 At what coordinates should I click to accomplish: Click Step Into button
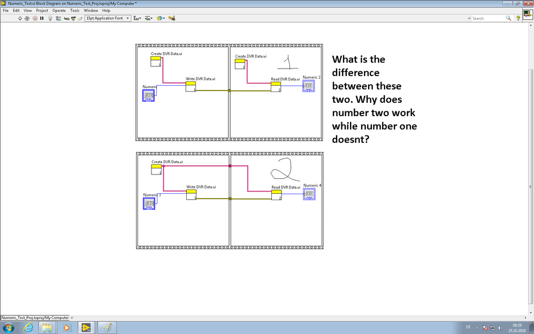tap(66, 18)
